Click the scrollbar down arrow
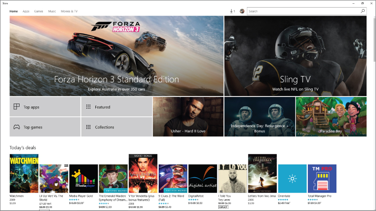 [x=374, y=209]
